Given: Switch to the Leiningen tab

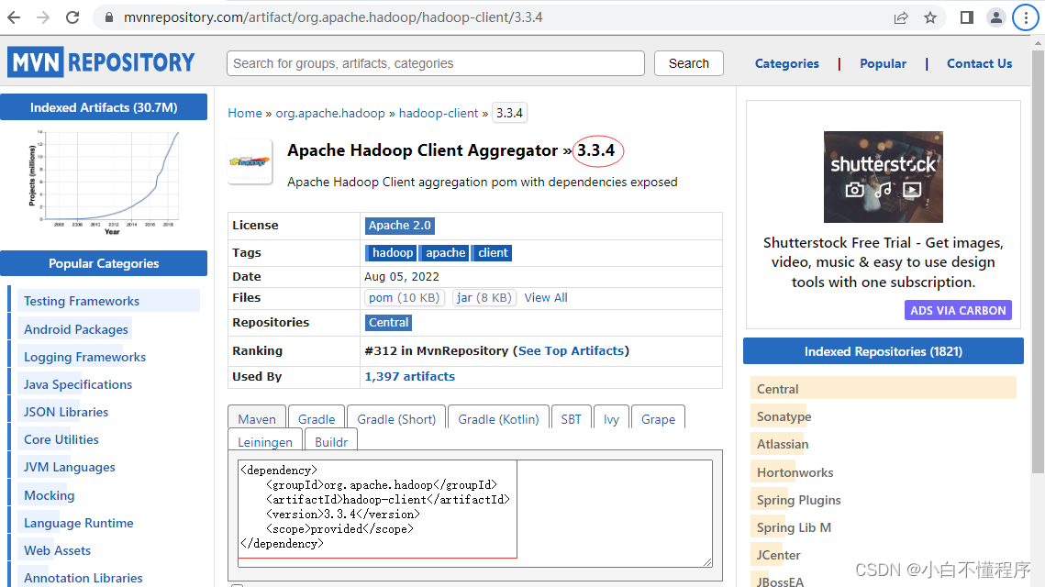Looking at the screenshot, I should 265,441.
